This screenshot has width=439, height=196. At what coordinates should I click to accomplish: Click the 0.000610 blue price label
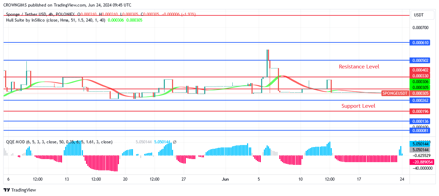coord(420,43)
